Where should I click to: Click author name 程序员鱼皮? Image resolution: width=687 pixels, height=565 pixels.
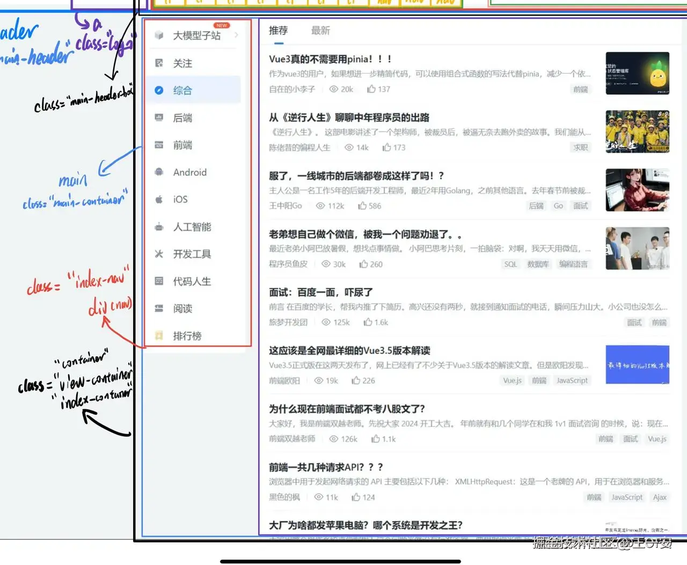click(288, 264)
